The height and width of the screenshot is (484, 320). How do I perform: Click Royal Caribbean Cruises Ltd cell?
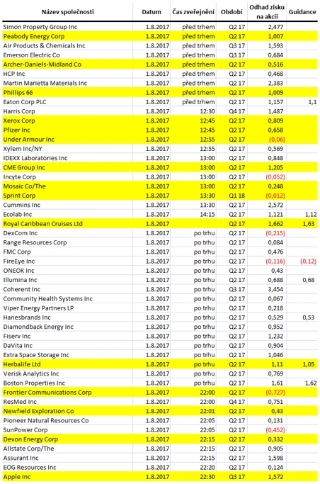click(43, 224)
